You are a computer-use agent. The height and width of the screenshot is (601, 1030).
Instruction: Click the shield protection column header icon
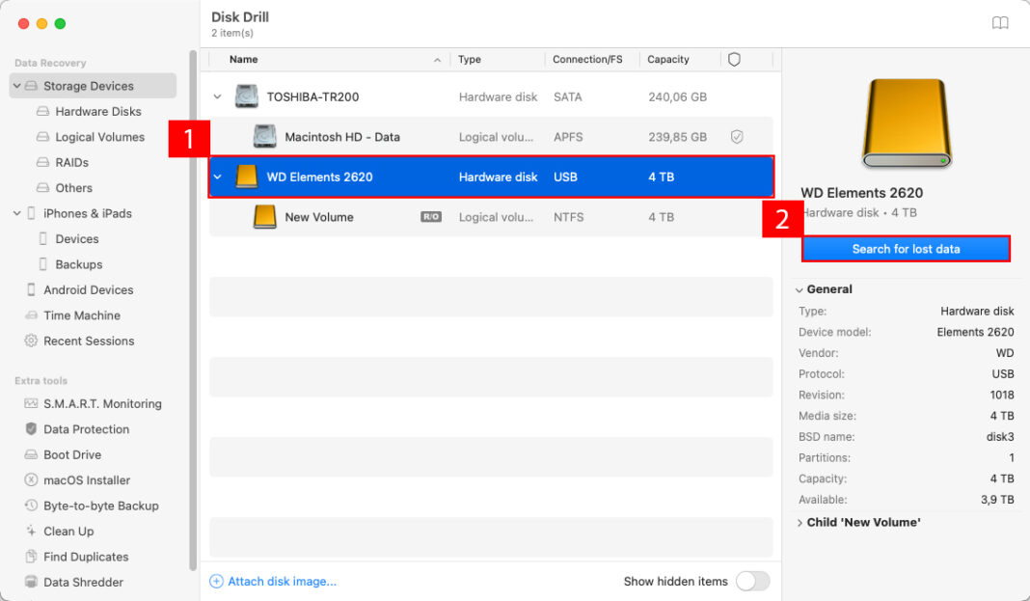[x=734, y=60]
